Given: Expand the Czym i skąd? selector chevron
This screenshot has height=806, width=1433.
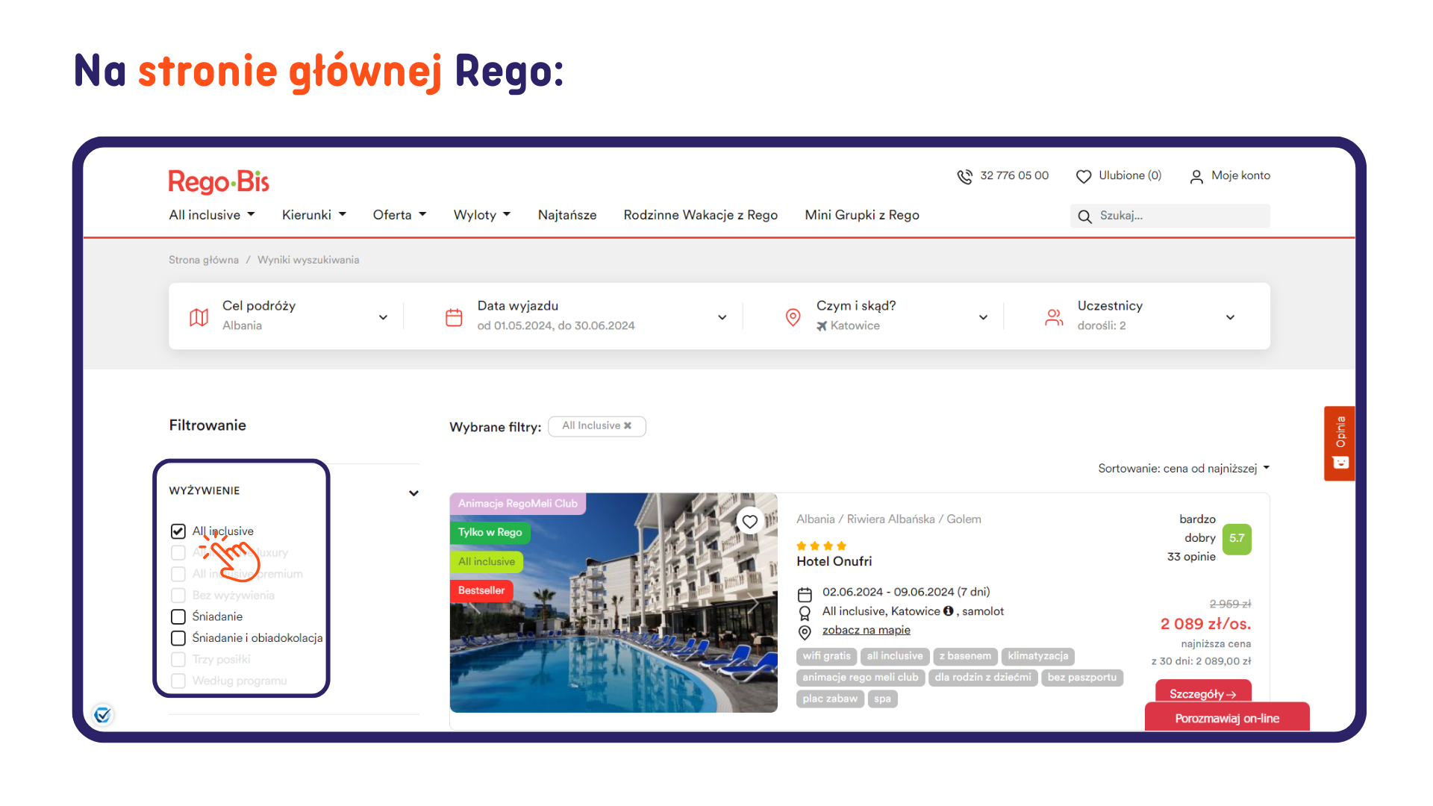Looking at the screenshot, I should pos(983,317).
